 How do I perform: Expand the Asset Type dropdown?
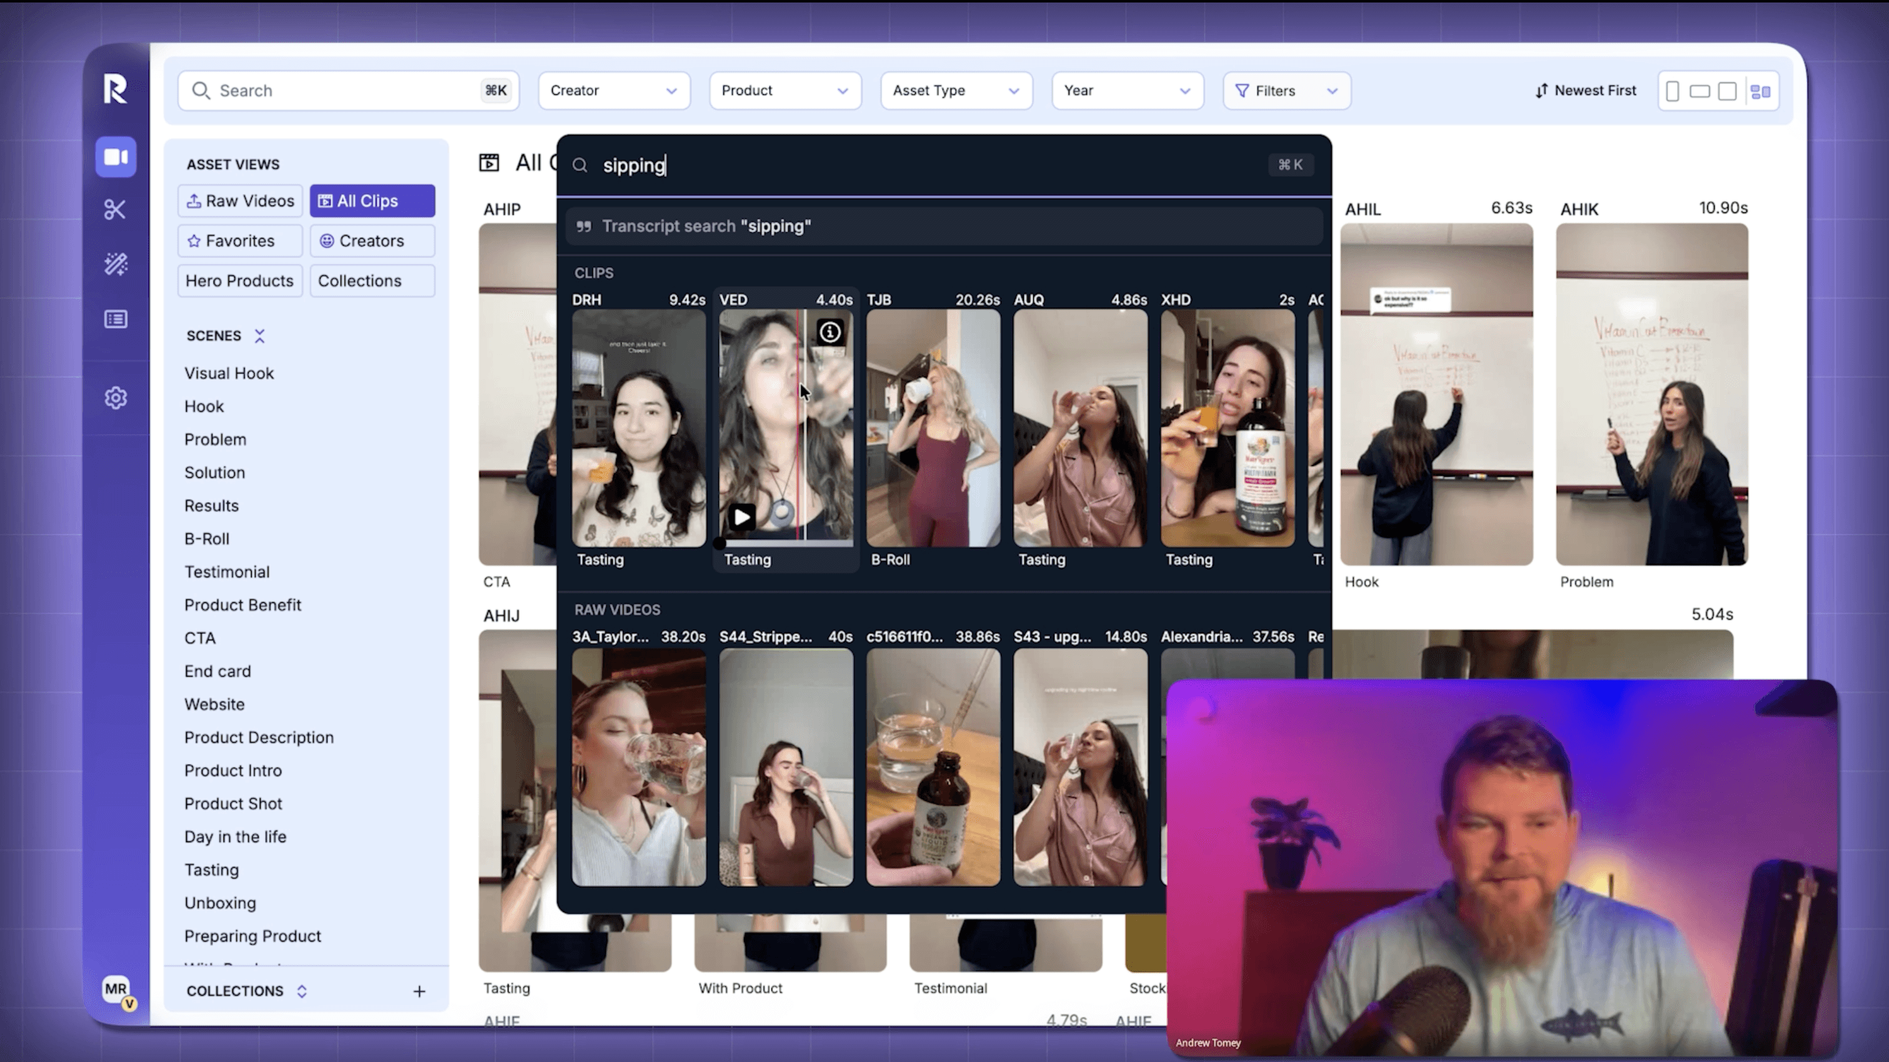(956, 90)
